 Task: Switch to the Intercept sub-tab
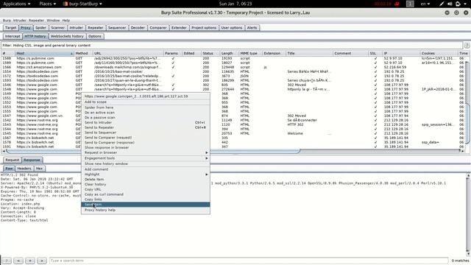click(x=13, y=36)
